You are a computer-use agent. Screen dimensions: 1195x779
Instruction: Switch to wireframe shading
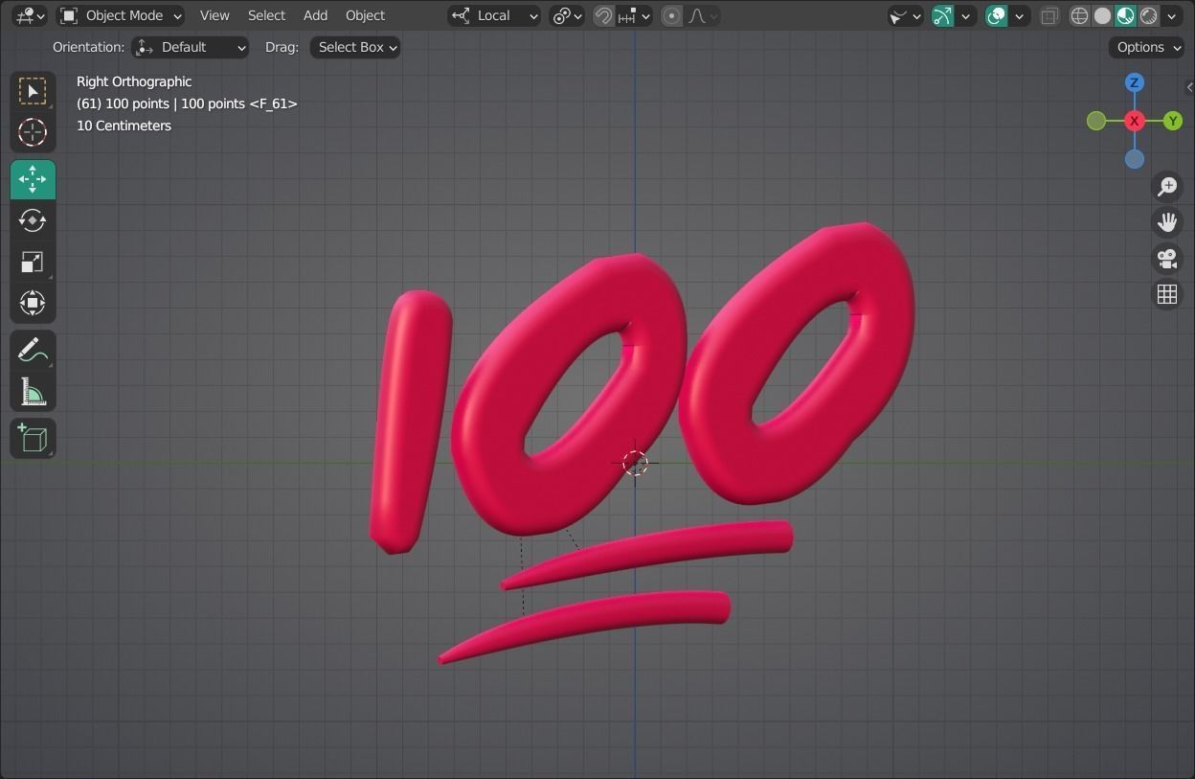[x=1079, y=15]
